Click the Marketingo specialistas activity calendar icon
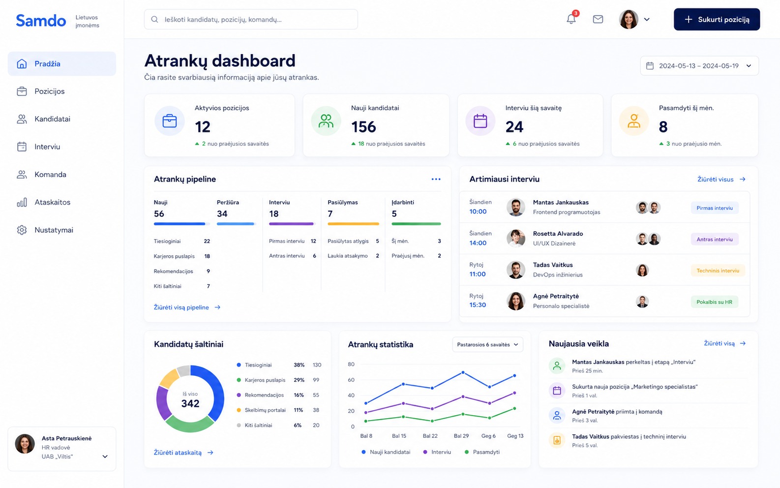 [x=557, y=391]
